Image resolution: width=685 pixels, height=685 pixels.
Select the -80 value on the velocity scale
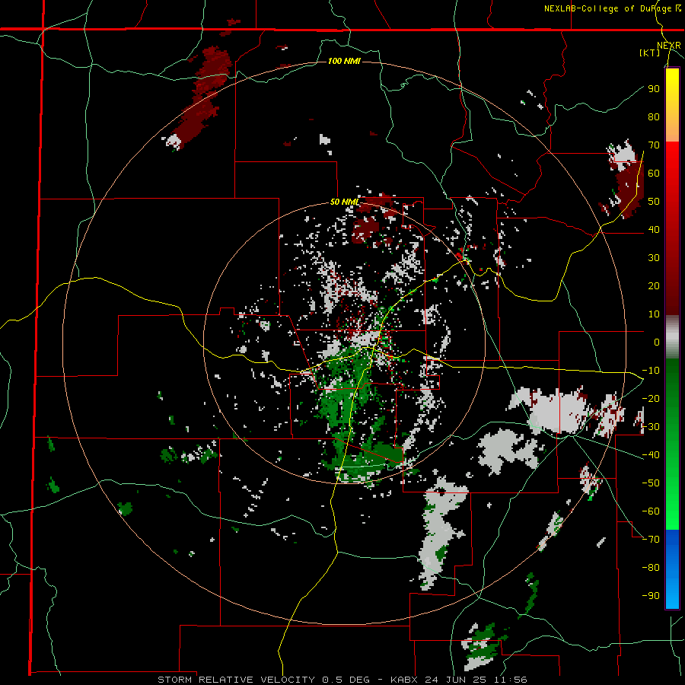click(651, 568)
